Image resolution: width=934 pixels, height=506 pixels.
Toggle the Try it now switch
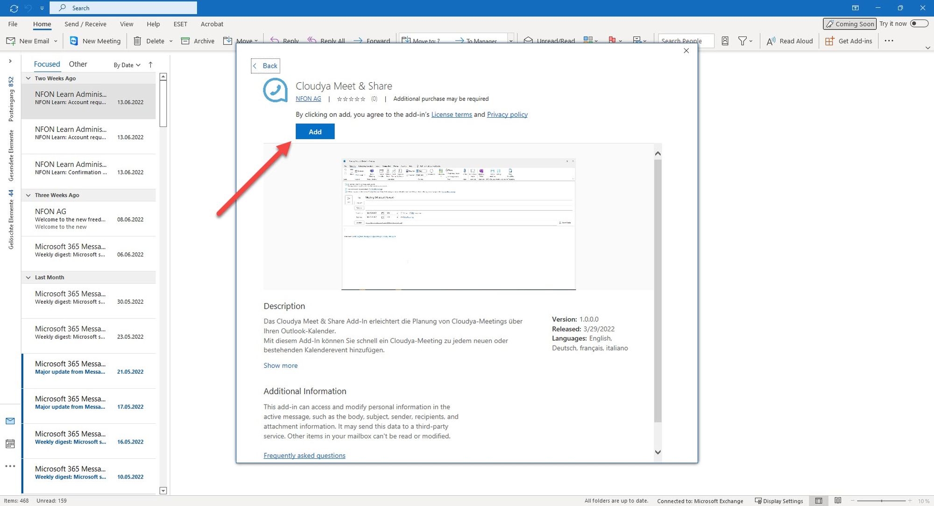(919, 24)
